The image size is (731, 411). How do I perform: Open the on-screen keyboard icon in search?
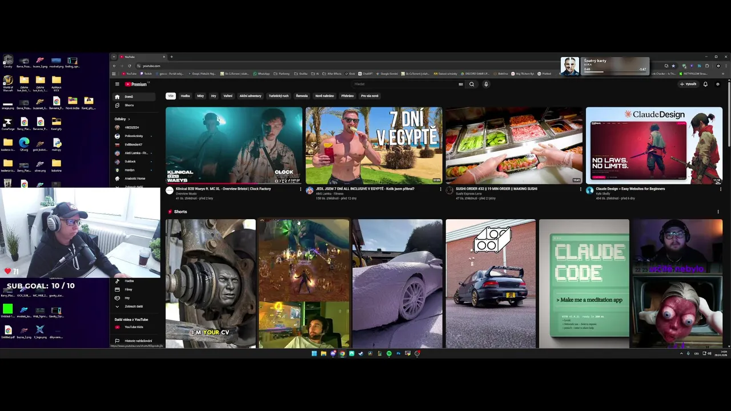(x=460, y=84)
